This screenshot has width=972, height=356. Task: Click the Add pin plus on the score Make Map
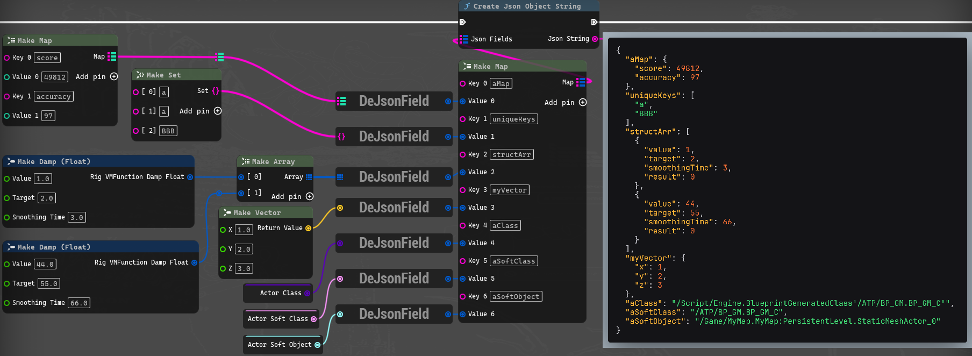[114, 76]
